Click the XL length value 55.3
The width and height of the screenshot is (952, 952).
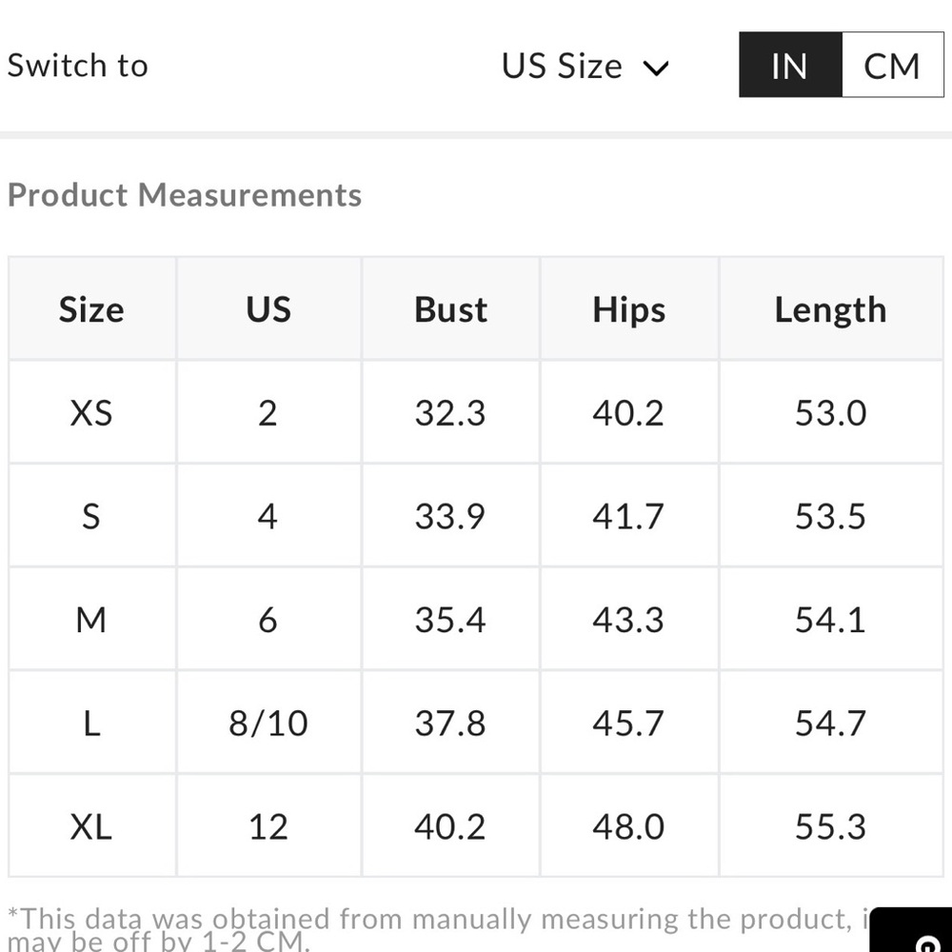(x=830, y=827)
